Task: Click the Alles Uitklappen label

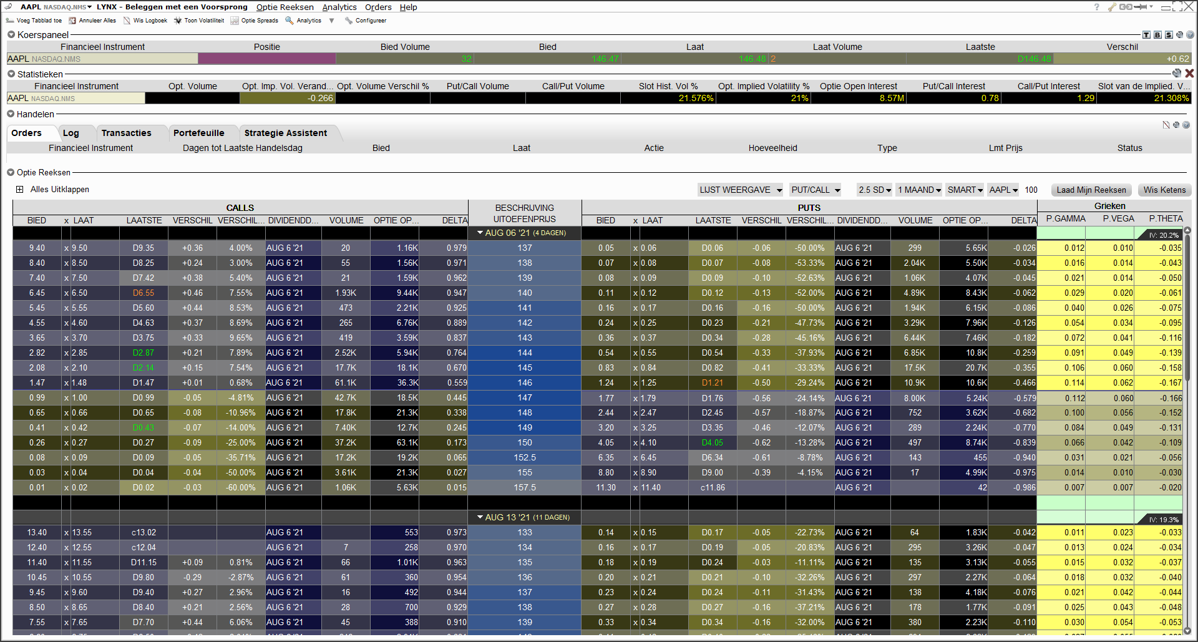Action: click(60, 190)
